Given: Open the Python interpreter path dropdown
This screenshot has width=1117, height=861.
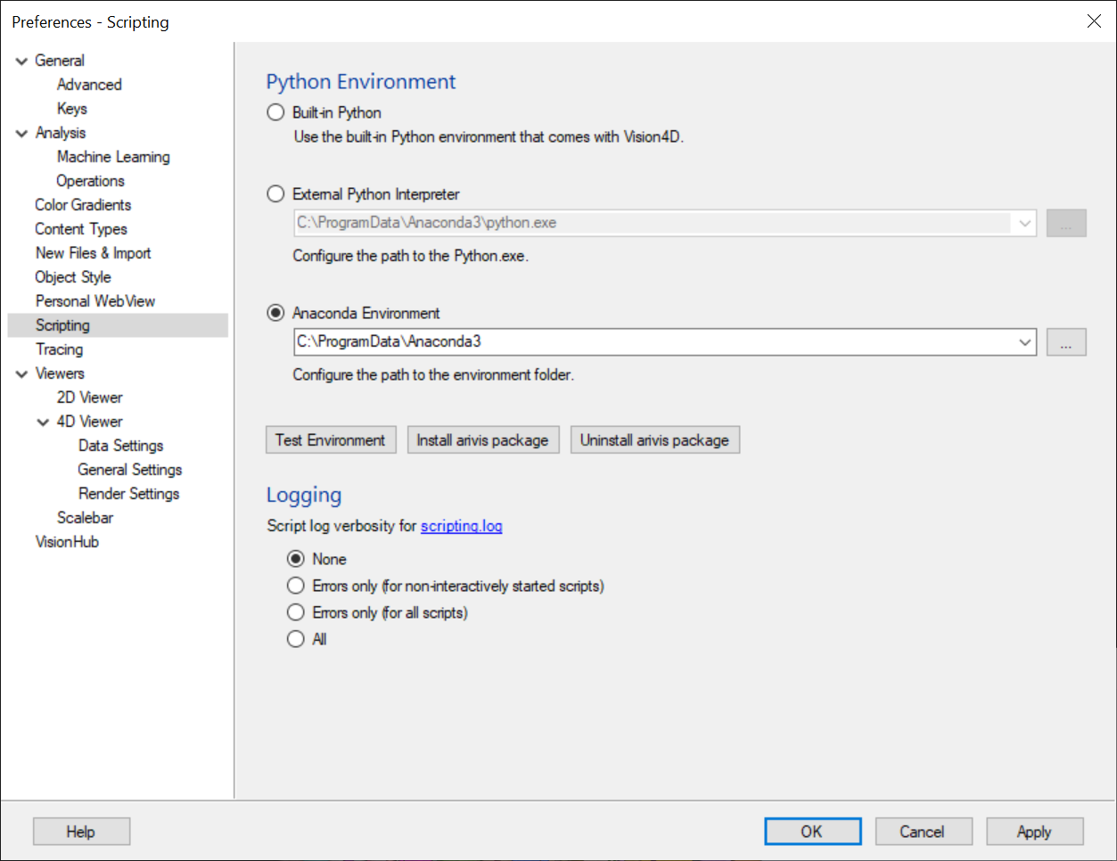Looking at the screenshot, I should [x=1025, y=223].
